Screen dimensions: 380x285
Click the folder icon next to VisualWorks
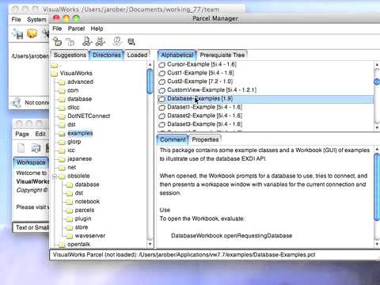click(x=55, y=74)
